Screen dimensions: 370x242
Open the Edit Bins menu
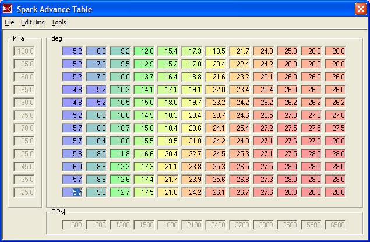coord(33,22)
